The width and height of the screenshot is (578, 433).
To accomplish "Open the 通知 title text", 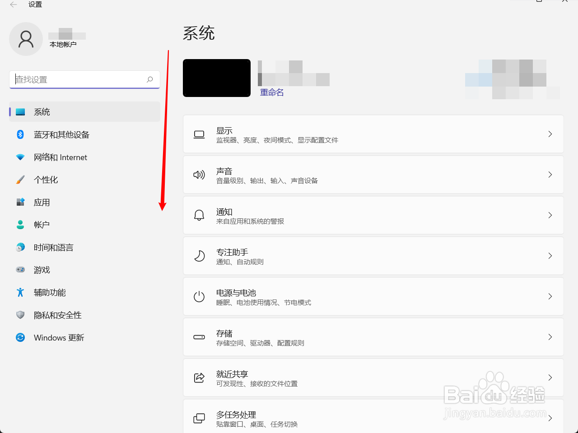I will point(224,212).
